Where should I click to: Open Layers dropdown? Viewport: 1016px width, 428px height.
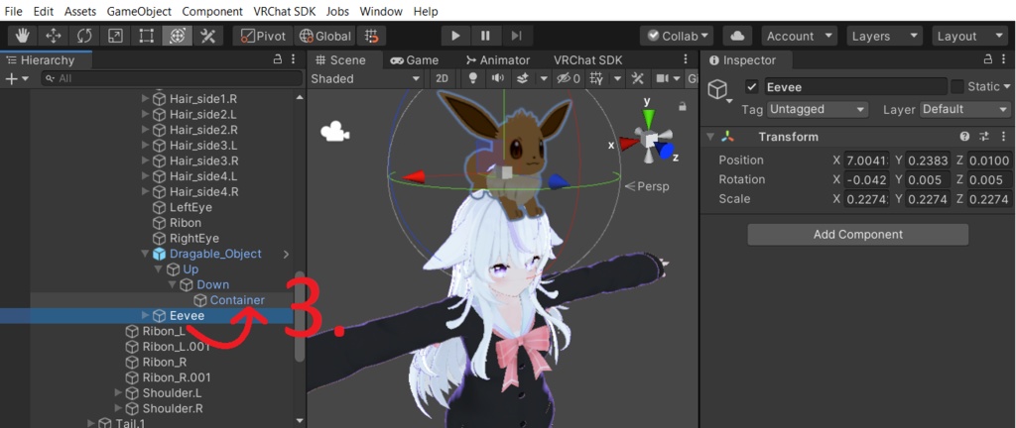click(884, 37)
